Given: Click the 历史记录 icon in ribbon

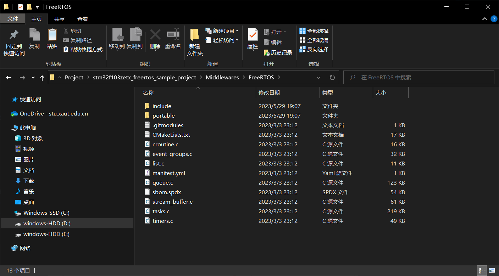Looking at the screenshot, I should coord(267,53).
